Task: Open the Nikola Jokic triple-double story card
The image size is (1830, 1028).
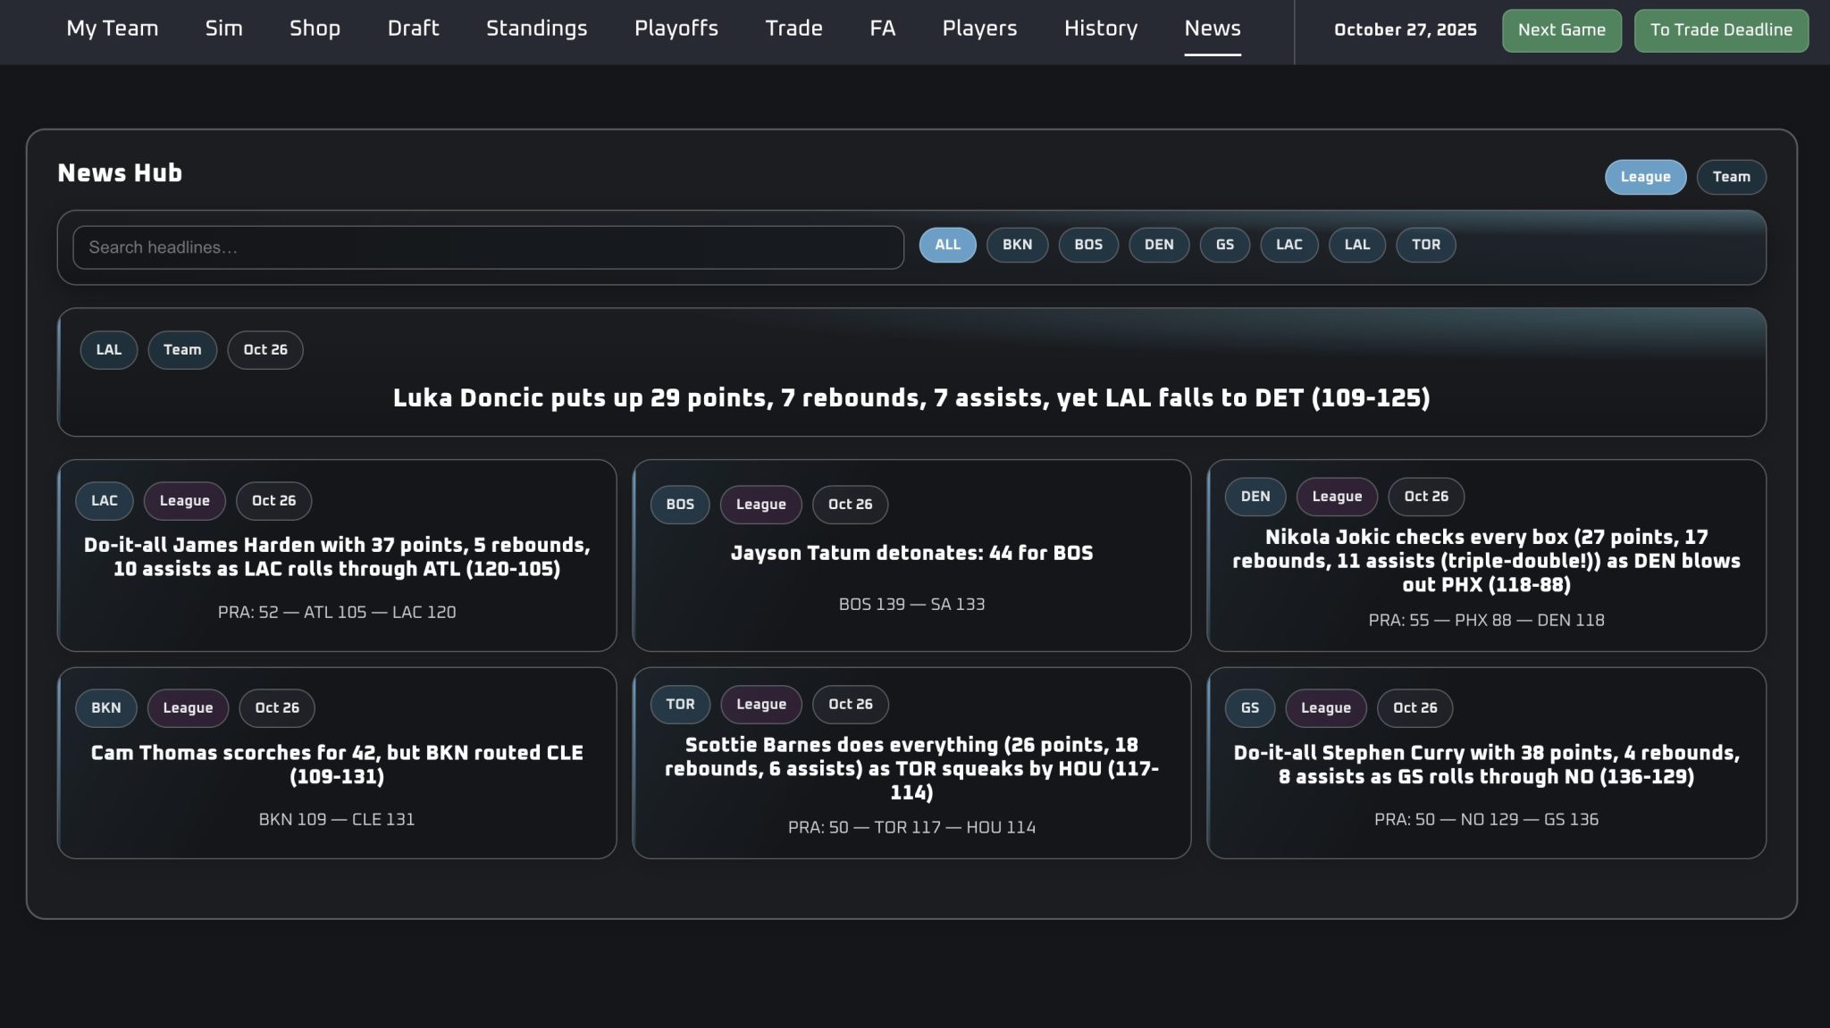Action: 1485,561
